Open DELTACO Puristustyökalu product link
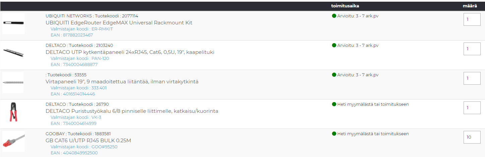 [x=132, y=111]
